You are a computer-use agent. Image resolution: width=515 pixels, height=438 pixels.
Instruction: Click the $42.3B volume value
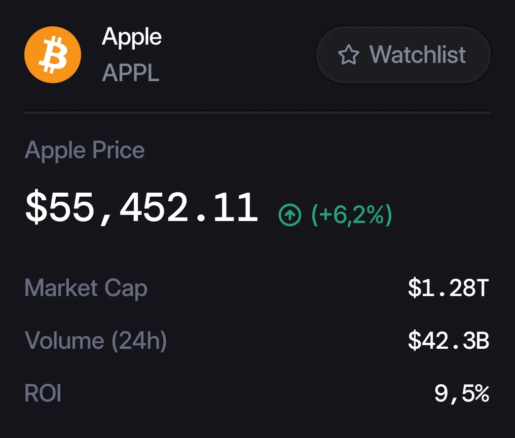click(x=448, y=340)
